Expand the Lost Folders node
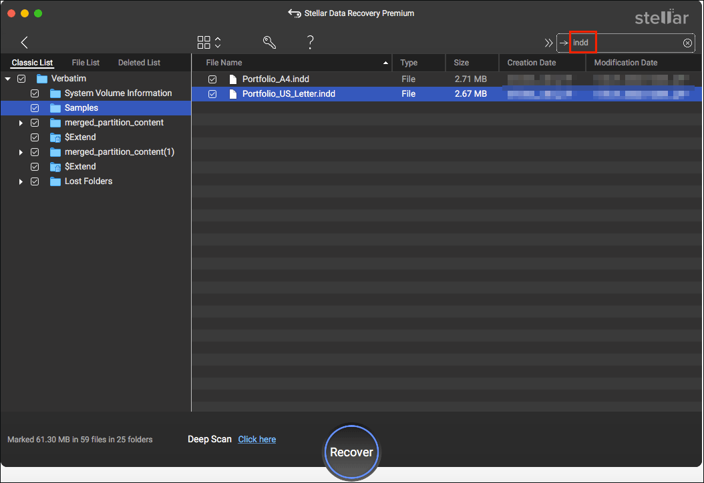Screen dimensions: 704x483 pos(21,181)
